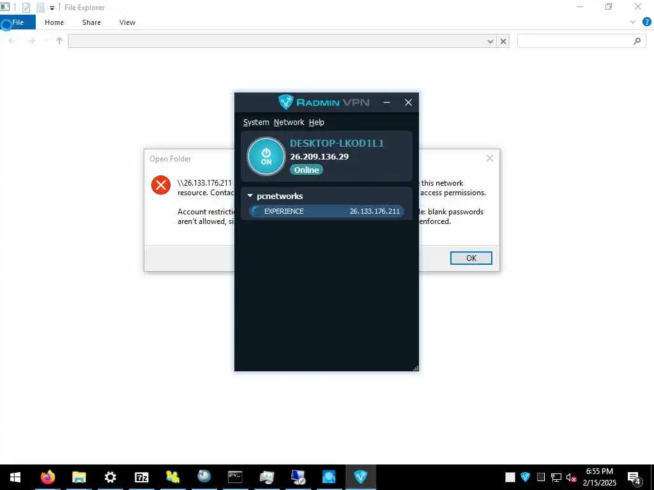654x490 pixels.
Task: Click the Radmin VPN taskbar button
Action: 360,477
